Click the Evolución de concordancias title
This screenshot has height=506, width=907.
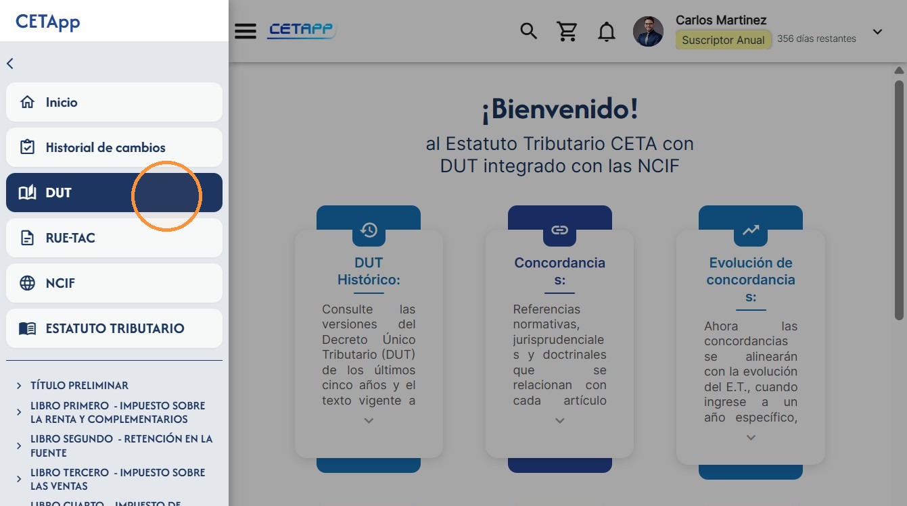(x=751, y=280)
